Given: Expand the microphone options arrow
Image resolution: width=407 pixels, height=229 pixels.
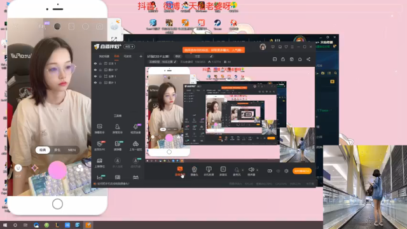Looking at the screenshot, I should [243, 170].
